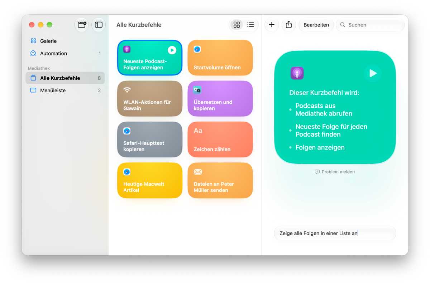430x284 pixels.
Task: Open Automation in the sidebar
Action: pos(65,53)
